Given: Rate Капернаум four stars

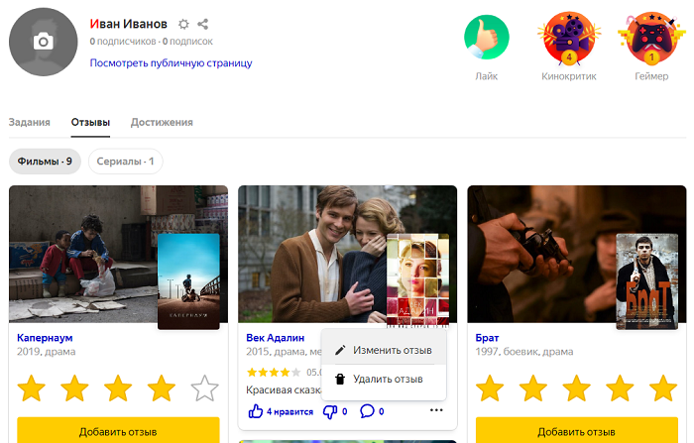Looking at the screenshot, I should coord(161,388).
